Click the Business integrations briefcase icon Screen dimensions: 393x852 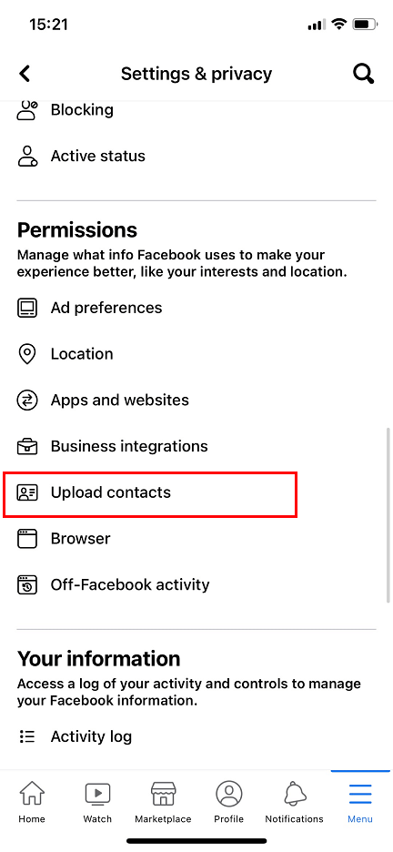[x=27, y=447]
